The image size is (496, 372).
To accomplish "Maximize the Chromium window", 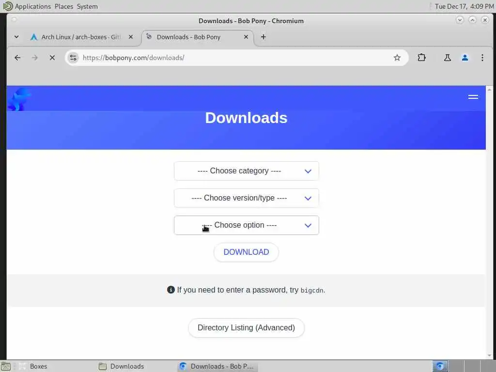I will 472,20.
